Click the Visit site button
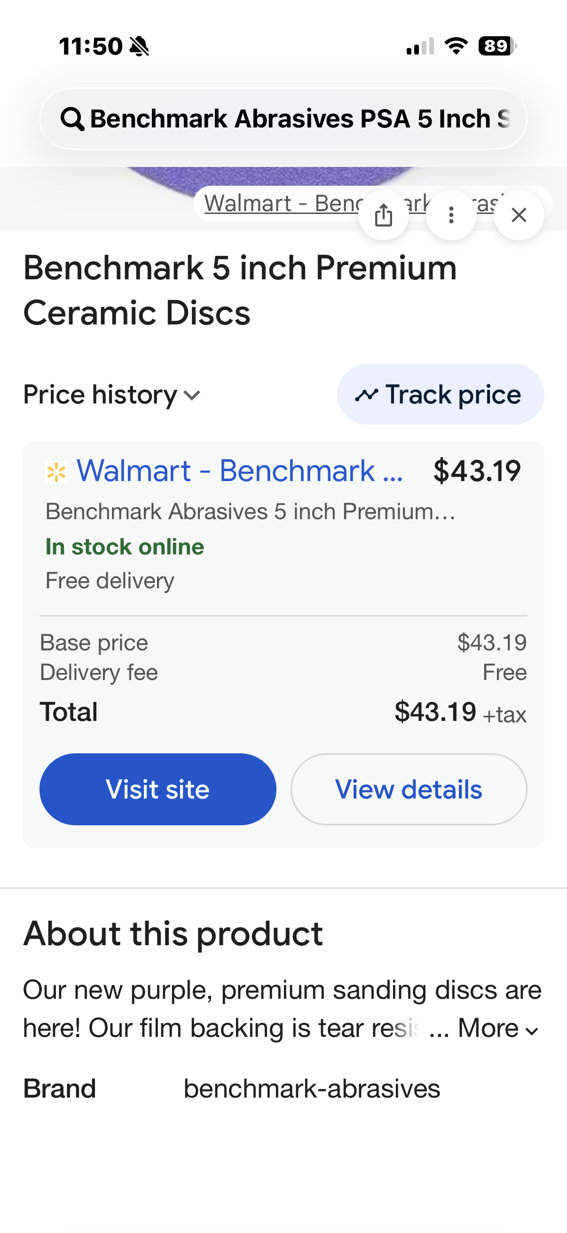Image resolution: width=567 pixels, height=1233 pixels. [x=157, y=789]
